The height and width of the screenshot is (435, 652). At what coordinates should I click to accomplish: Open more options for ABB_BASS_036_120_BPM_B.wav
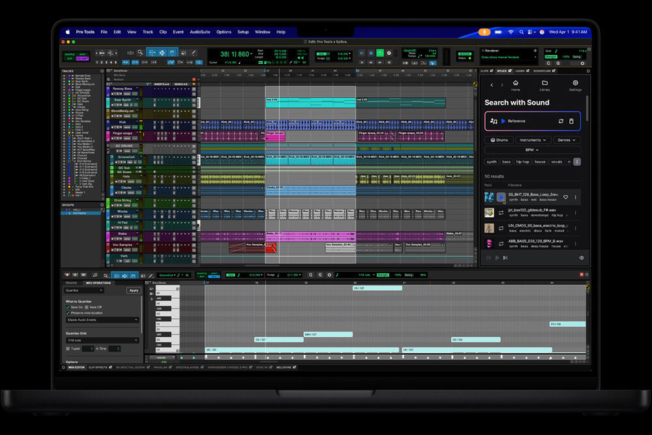tap(576, 244)
